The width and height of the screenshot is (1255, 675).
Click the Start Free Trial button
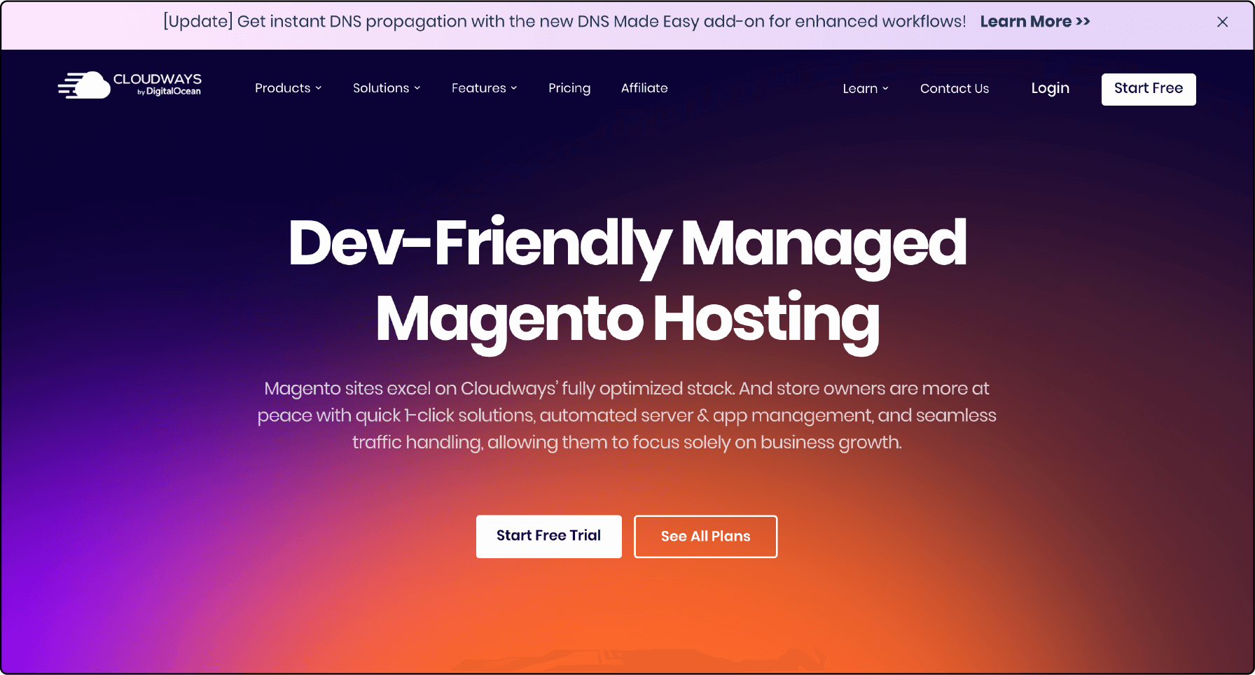549,537
